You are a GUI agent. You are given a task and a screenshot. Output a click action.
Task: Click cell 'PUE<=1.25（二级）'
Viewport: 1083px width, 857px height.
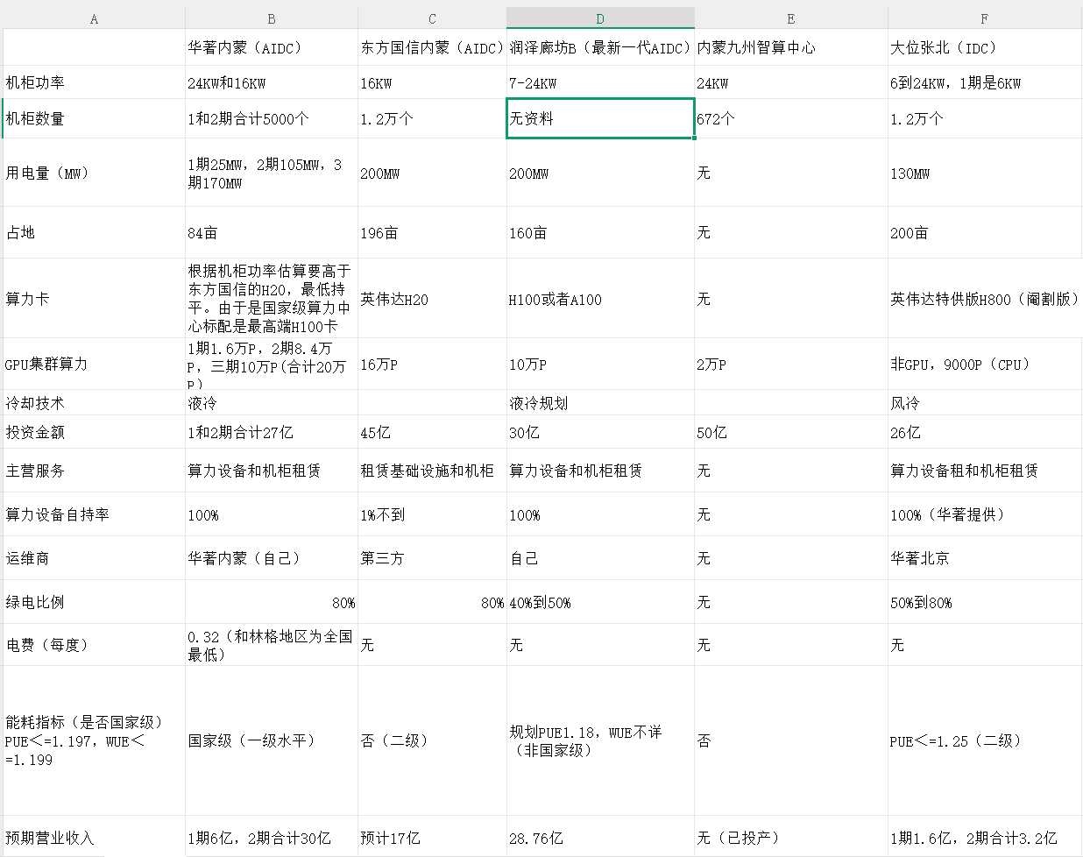tap(985, 740)
